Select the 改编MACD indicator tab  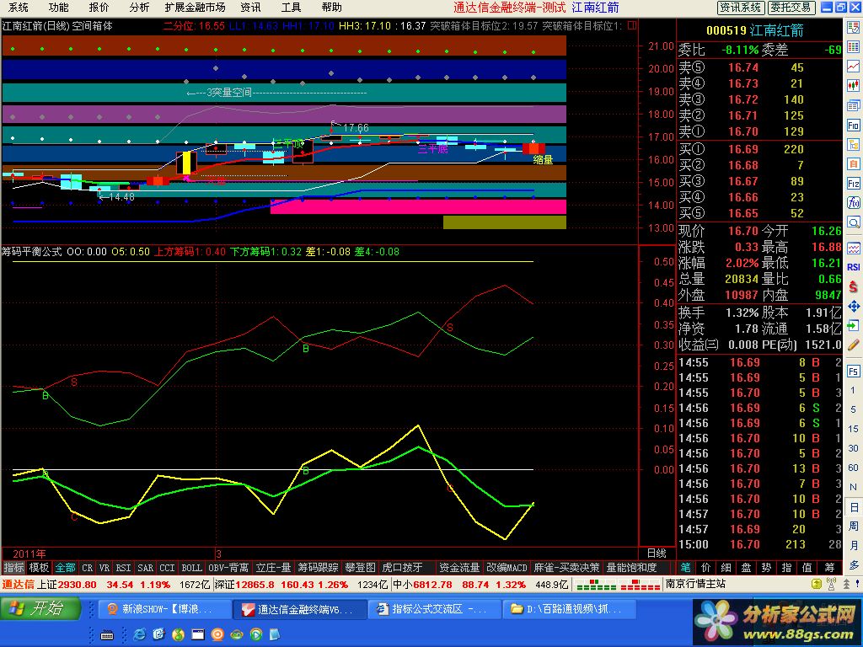507,567
